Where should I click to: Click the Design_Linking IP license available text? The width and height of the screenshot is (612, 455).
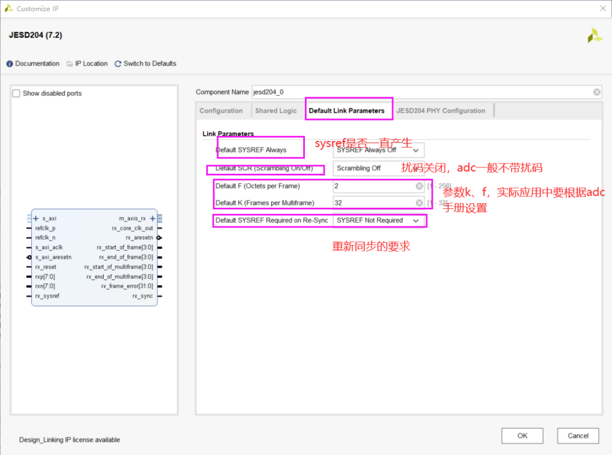tap(70, 440)
